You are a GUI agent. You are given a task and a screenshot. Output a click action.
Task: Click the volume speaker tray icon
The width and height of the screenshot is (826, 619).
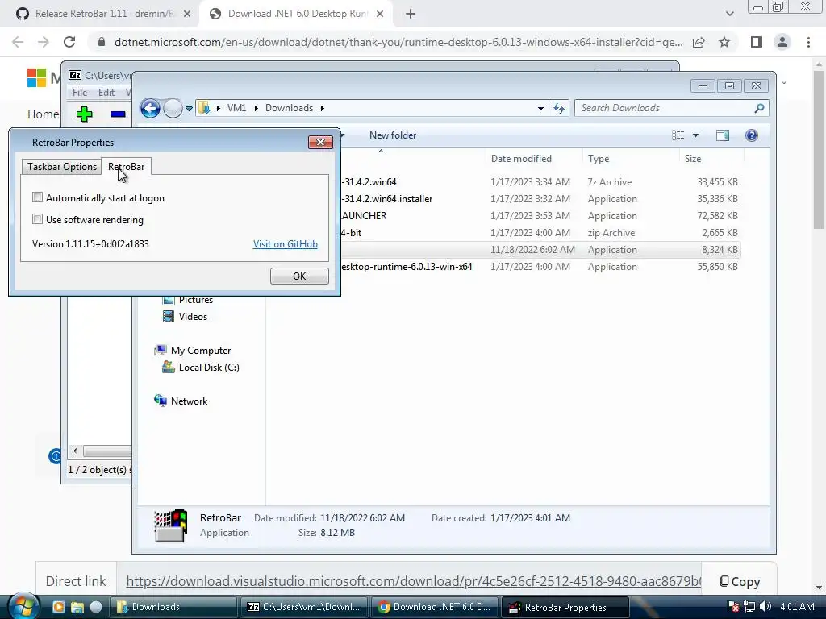766,606
